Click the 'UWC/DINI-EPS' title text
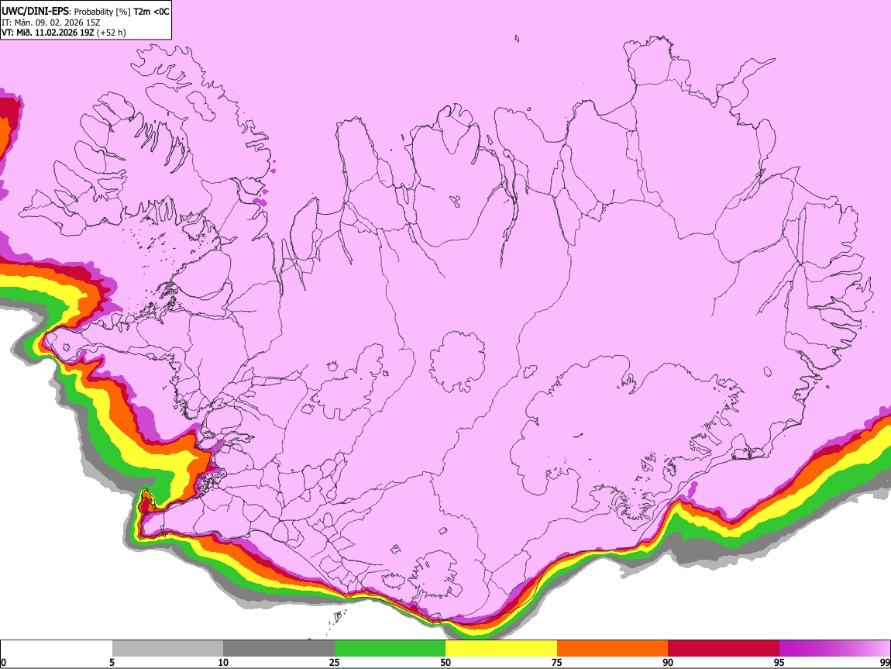 click(35, 12)
